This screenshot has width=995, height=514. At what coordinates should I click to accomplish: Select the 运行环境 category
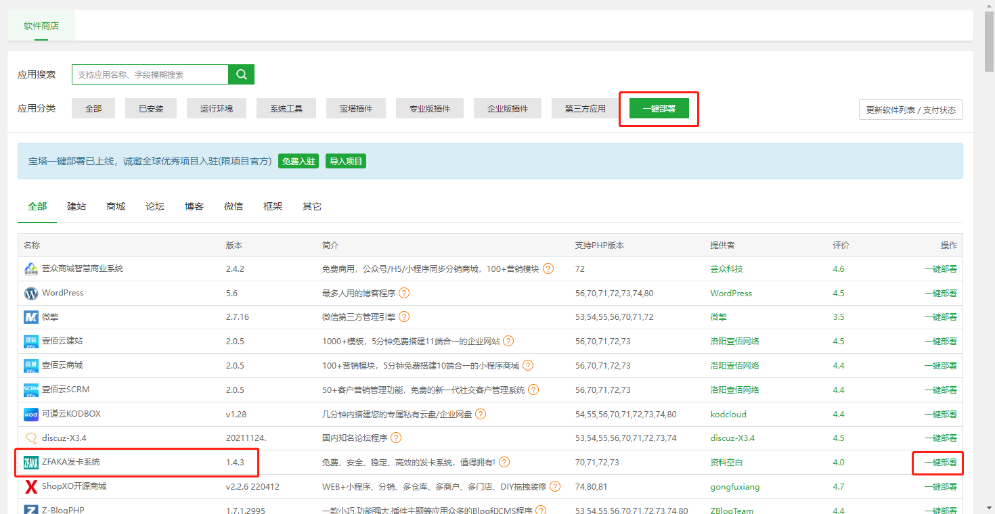[217, 108]
